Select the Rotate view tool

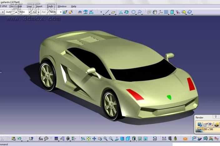click(x=100, y=139)
